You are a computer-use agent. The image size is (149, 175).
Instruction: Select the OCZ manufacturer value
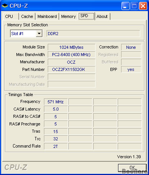coord(71,62)
